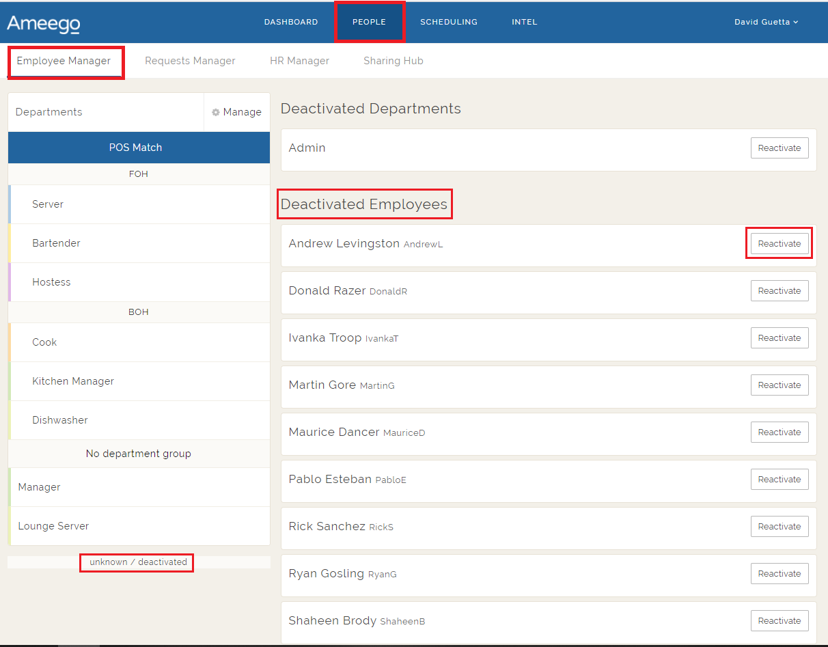Click the POS Match button
The width and height of the screenshot is (828, 647).
point(139,148)
